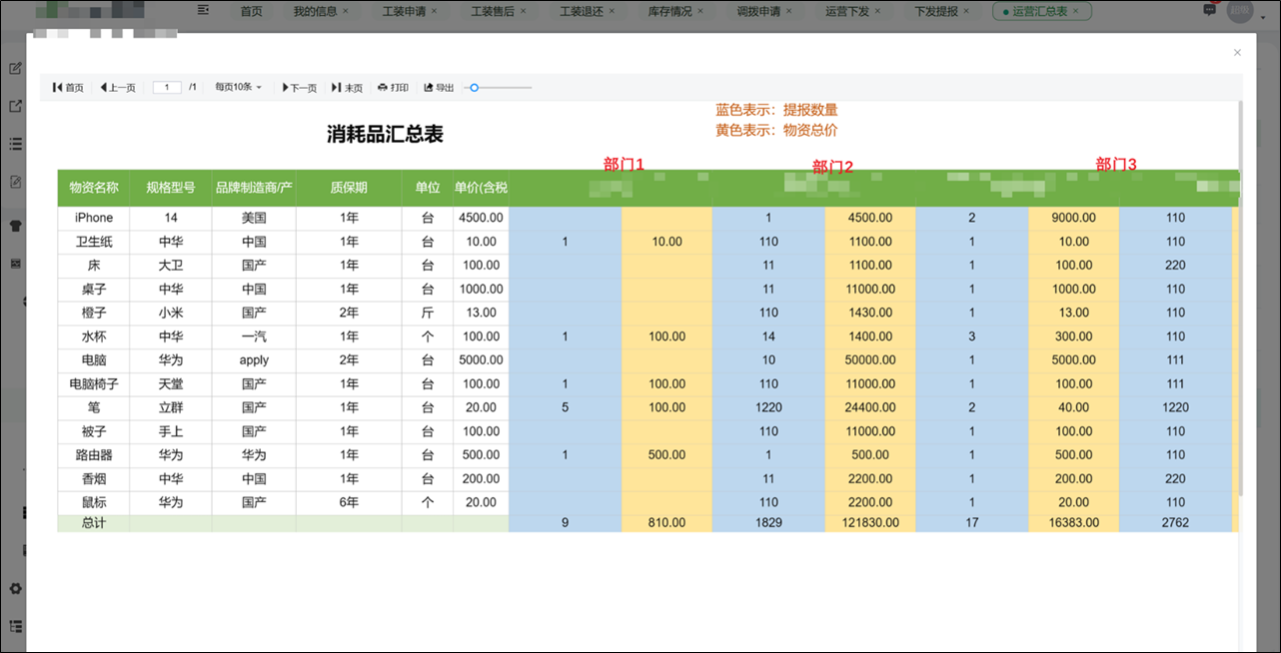Click the list icon in left sidebar
This screenshot has width=1281, height=653.
pyautogui.click(x=14, y=143)
